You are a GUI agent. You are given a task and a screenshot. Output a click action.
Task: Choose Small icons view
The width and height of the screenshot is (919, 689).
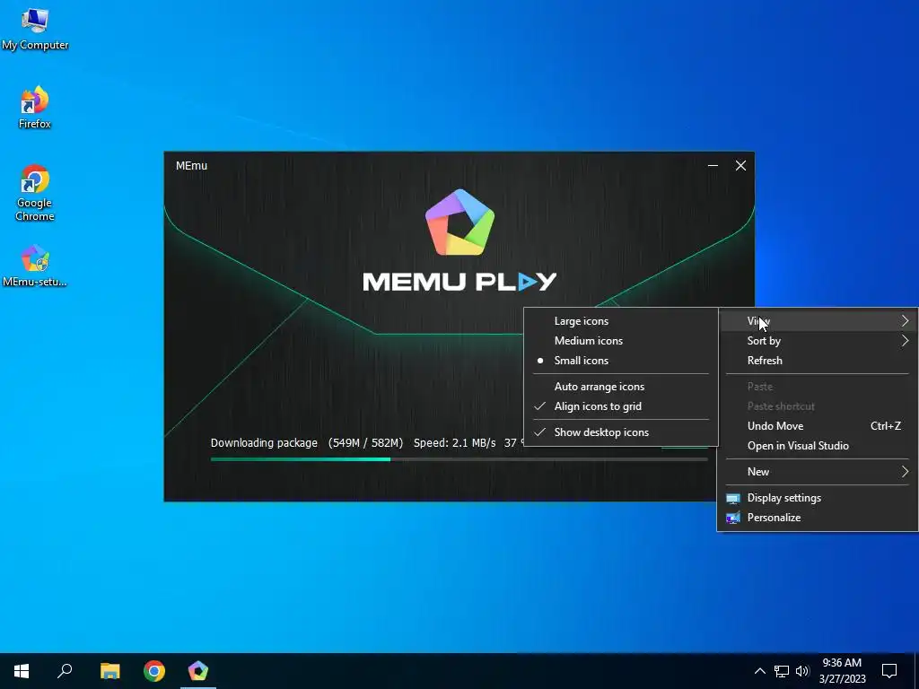pyautogui.click(x=621, y=361)
